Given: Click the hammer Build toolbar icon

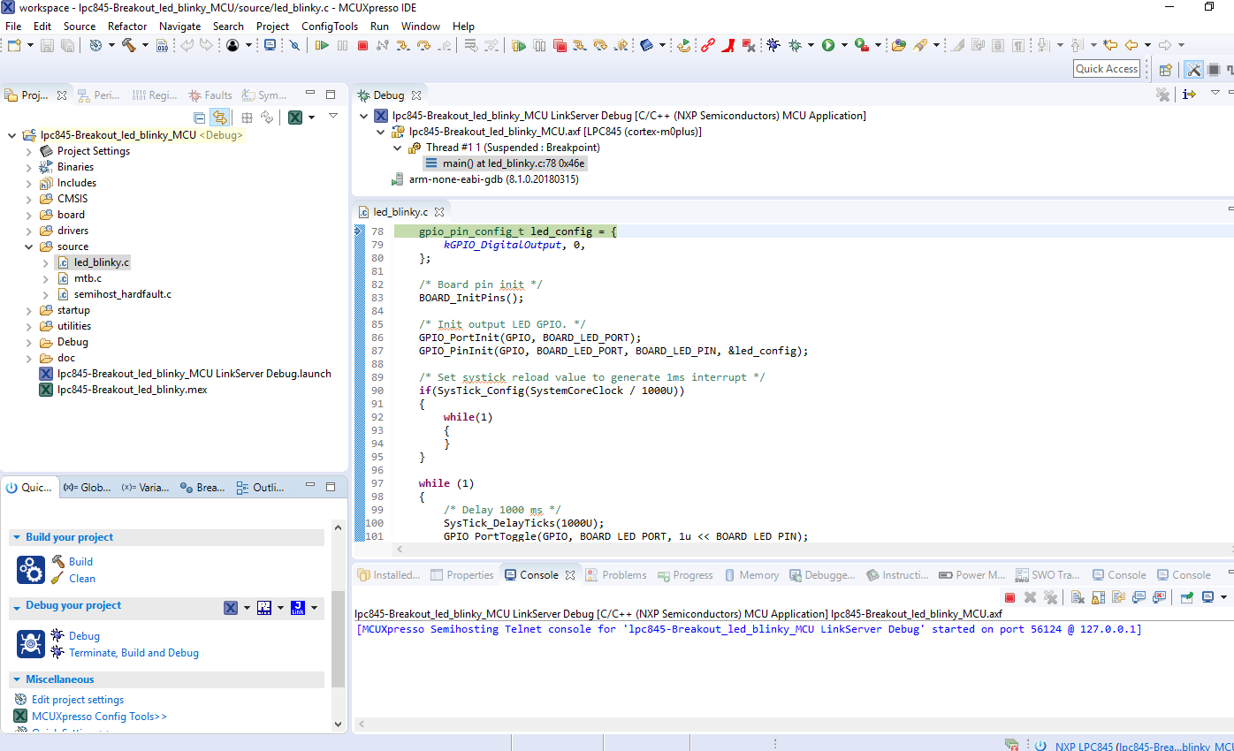Looking at the screenshot, I should pyautogui.click(x=129, y=45).
